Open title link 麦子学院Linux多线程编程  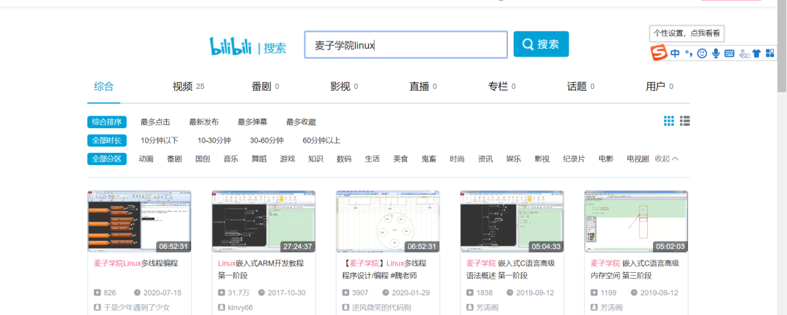[136, 263]
